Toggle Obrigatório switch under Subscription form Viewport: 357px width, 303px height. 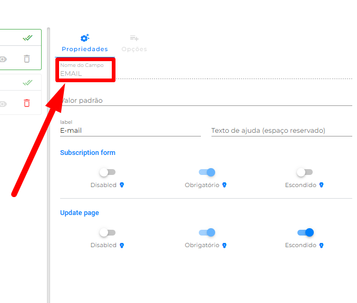pyautogui.click(x=207, y=172)
